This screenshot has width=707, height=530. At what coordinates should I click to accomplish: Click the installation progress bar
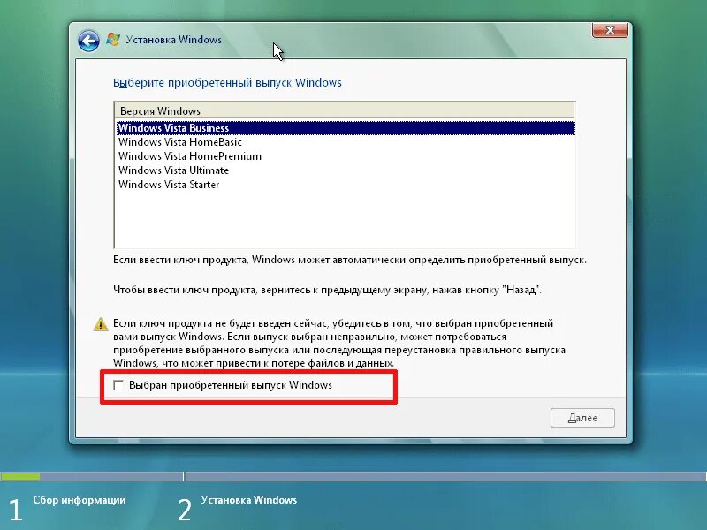(353, 476)
